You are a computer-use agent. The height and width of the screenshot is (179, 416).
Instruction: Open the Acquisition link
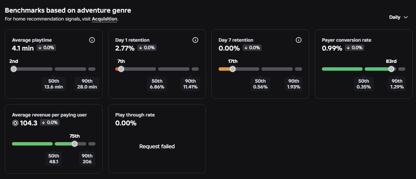click(x=104, y=19)
